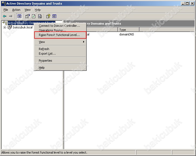The width and height of the screenshot is (196, 156).
Task: Choose Operations Master... from context menu
Action: point(60,30)
